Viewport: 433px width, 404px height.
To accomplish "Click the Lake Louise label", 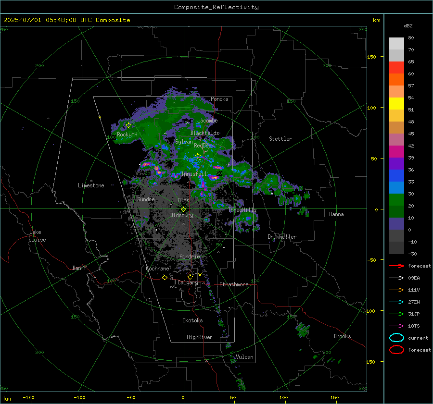I will coord(37,236).
